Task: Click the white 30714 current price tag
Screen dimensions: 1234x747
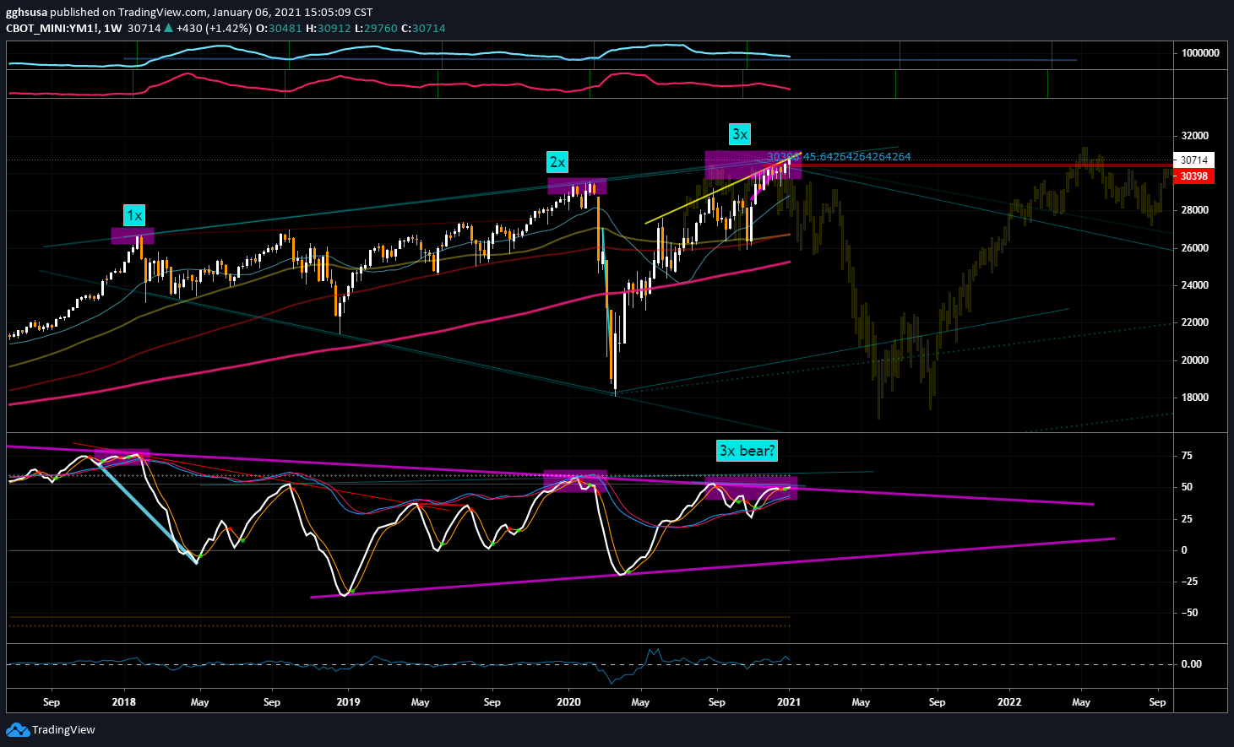Action: pos(1193,160)
